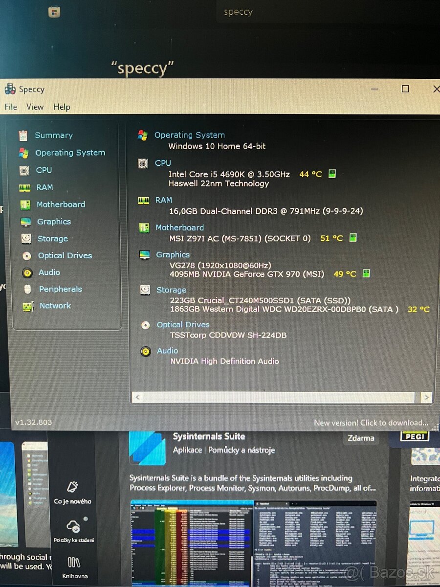Select the Audio speaker icon in sidebar

point(27,272)
